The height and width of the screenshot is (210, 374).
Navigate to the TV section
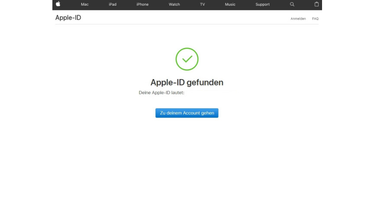pyautogui.click(x=203, y=4)
